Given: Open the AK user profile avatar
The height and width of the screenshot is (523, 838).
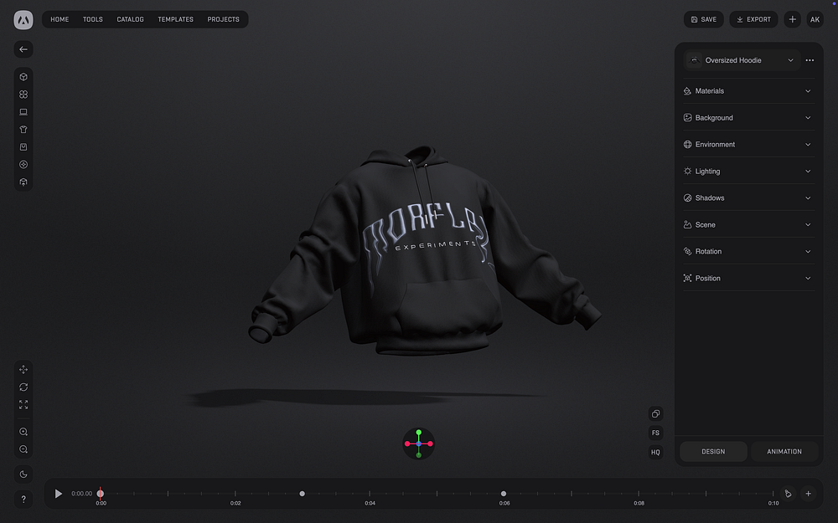Looking at the screenshot, I should 815,19.
